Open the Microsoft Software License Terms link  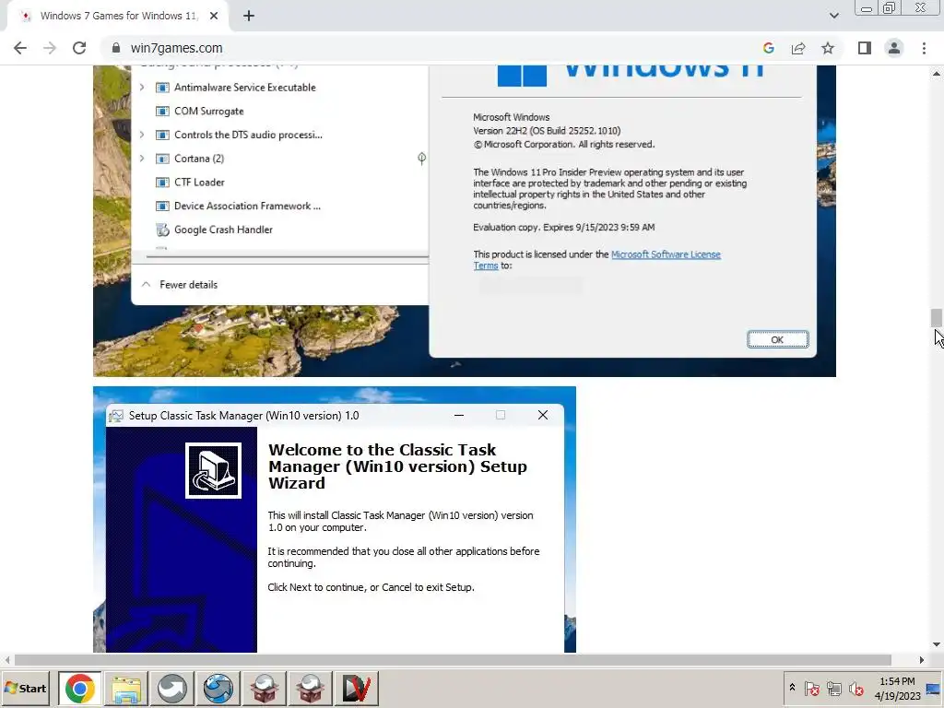[x=666, y=254]
